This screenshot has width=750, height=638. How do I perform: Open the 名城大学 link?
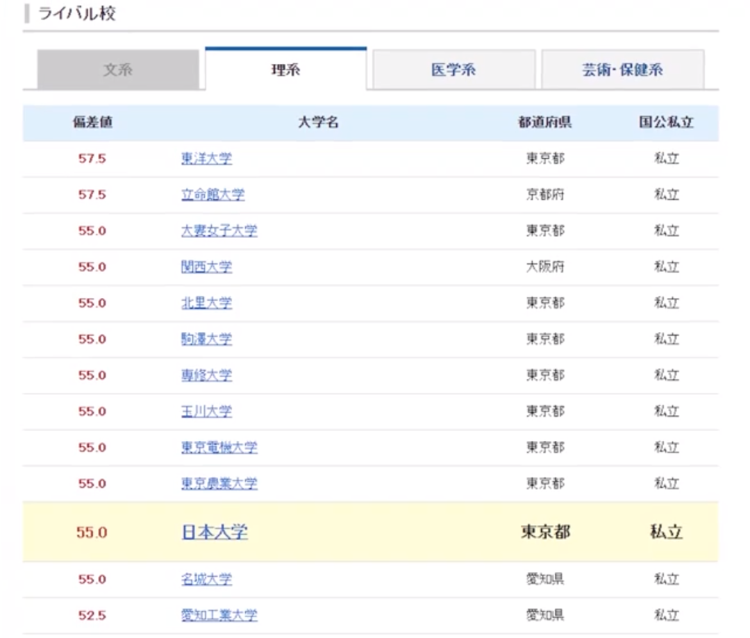[x=207, y=579]
